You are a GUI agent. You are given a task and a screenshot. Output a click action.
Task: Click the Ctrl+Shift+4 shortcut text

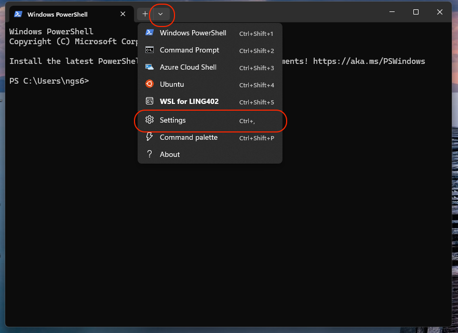point(257,85)
